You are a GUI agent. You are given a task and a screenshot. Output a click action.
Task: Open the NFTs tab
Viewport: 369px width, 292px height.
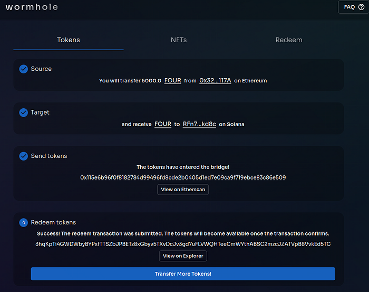(x=179, y=40)
